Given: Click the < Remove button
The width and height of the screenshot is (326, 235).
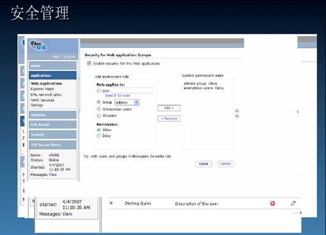Looking at the screenshot, I should (169, 119).
